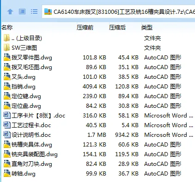Sort by the 压缩后 column header
This screenshot has width=195, height=182.
click(117, 28)
